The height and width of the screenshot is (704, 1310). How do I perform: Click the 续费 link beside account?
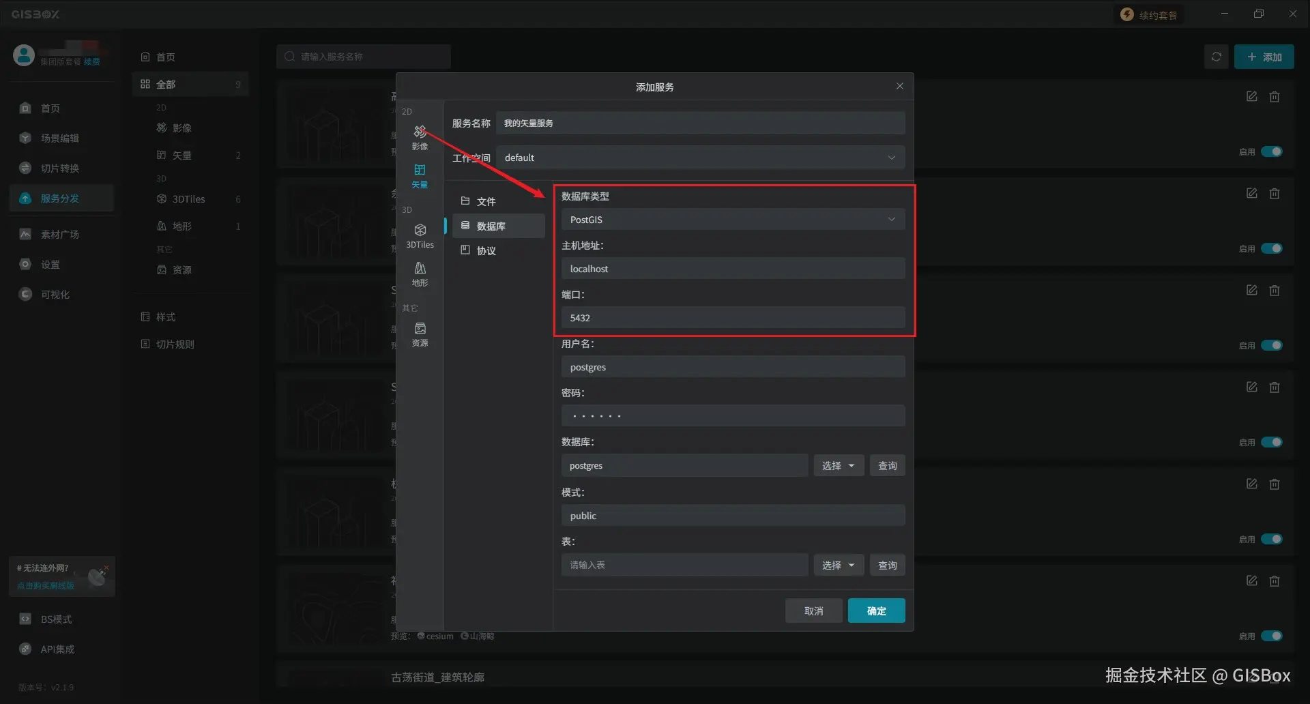tap(91, 62)
